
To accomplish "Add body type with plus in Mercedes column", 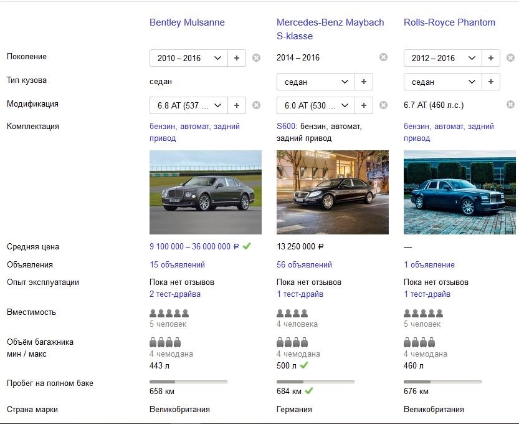I will coord(364,82).
